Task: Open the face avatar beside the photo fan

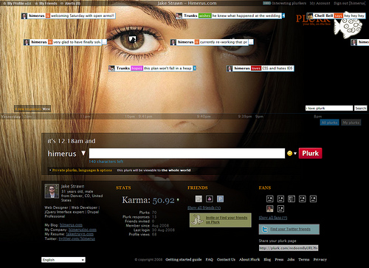Action: coord(280,209)
